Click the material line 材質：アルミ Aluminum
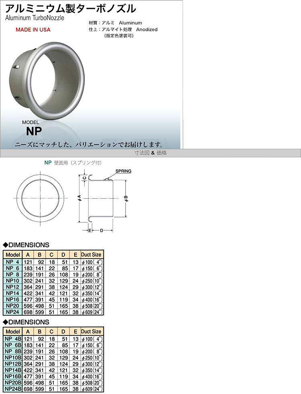This screenshot has width=301, height=394. tap(115, 23)
